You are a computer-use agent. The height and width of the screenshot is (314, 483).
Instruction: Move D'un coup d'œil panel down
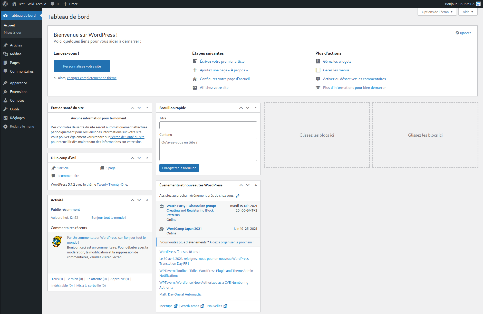click(139, 158)
